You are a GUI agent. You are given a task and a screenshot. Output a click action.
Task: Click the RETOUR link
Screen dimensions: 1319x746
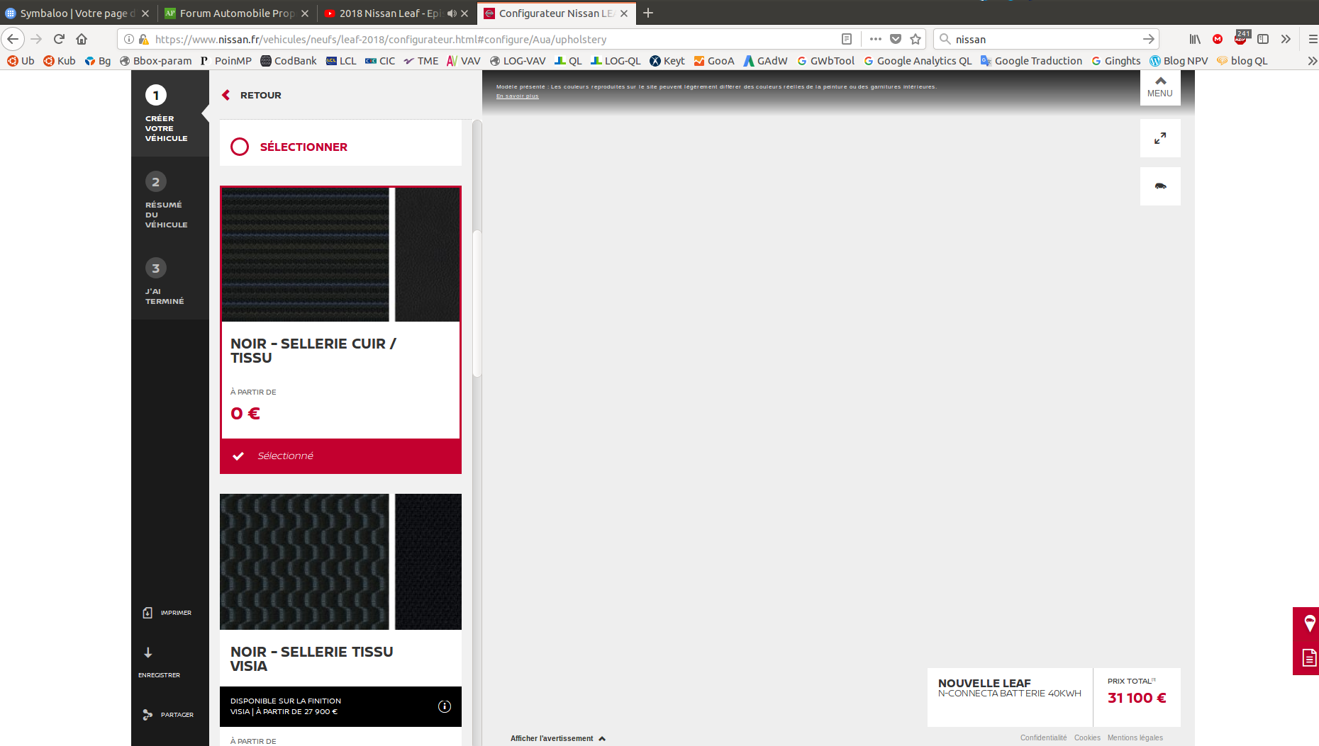261,95
